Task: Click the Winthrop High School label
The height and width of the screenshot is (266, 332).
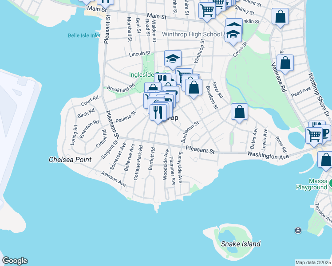Action: tap(192, 34)
